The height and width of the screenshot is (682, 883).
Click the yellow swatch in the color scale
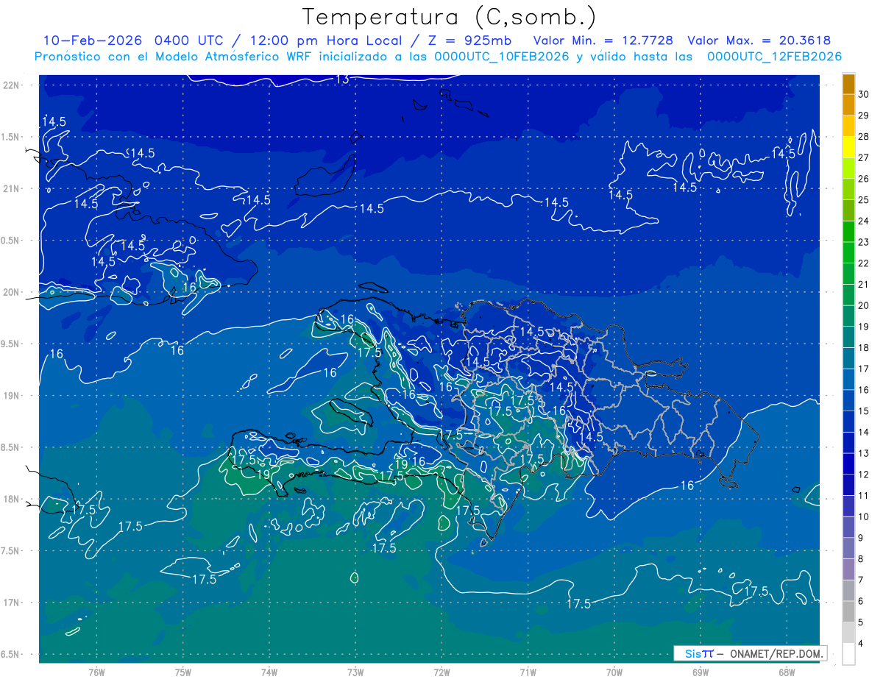pos(848,146)
